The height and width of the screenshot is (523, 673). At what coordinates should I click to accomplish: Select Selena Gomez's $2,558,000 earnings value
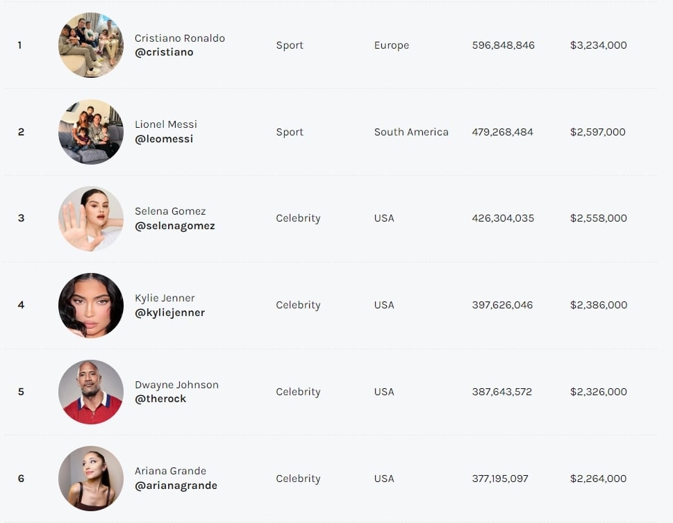(599, 218)
